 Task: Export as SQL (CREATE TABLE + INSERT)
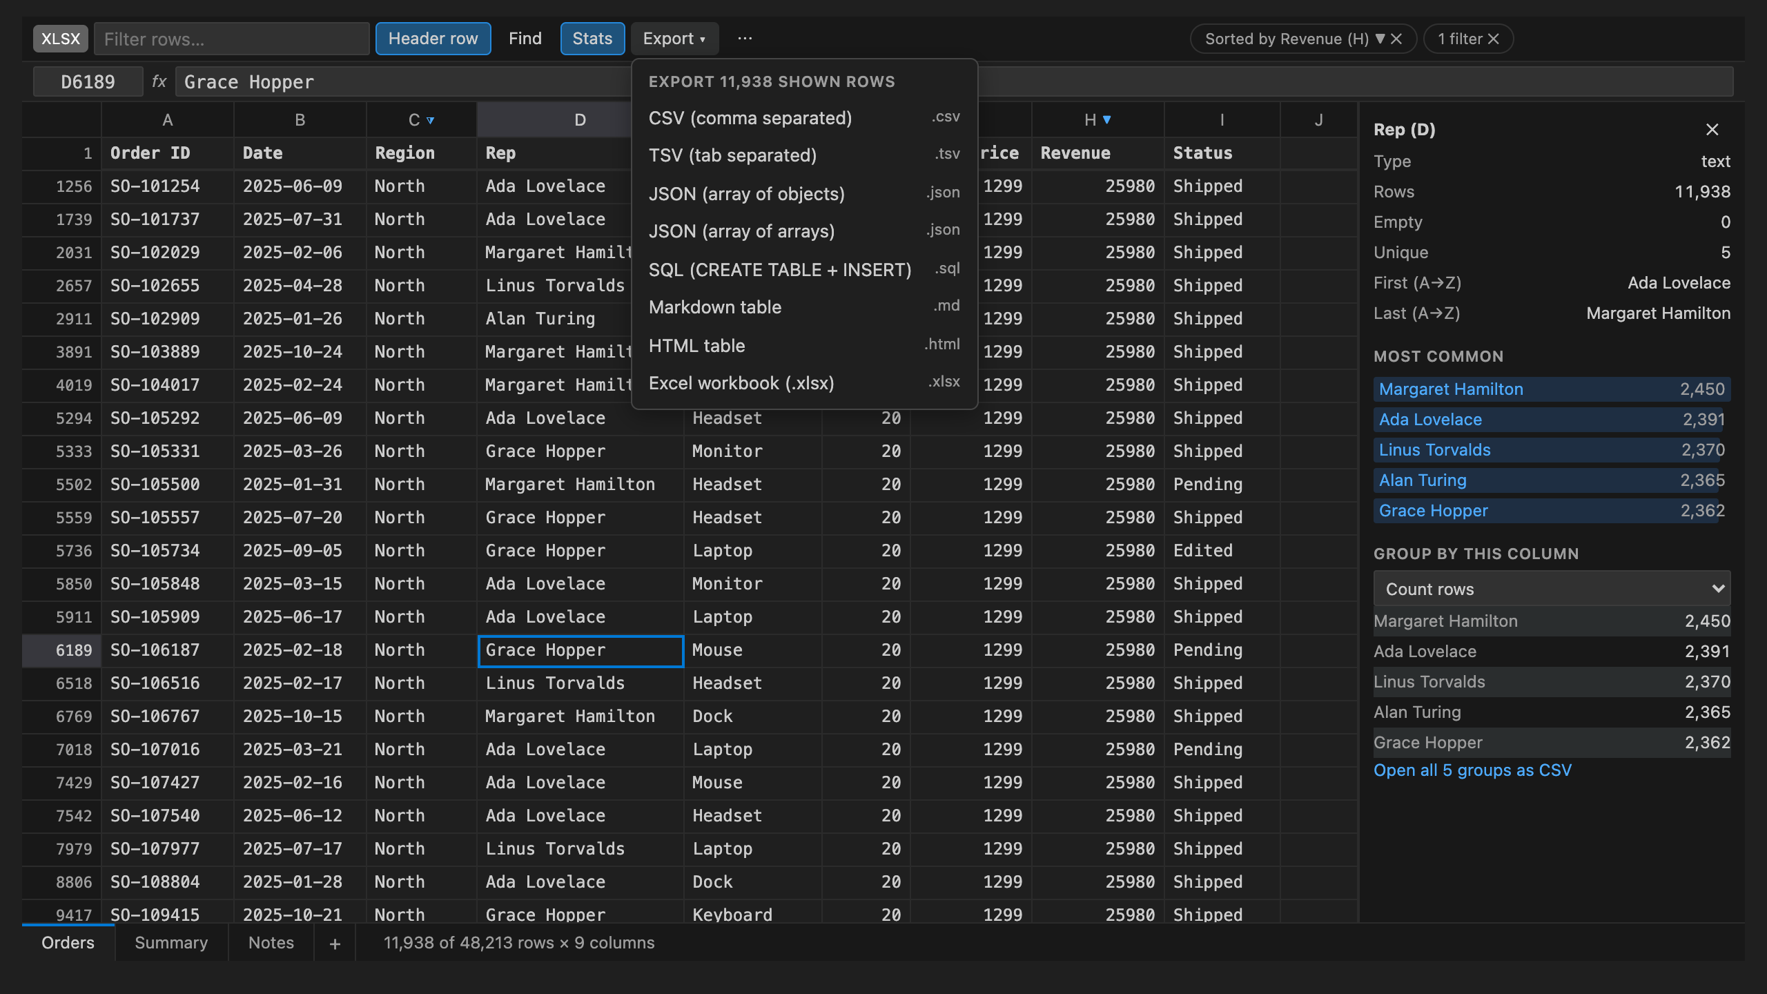(x=804, y=270)
